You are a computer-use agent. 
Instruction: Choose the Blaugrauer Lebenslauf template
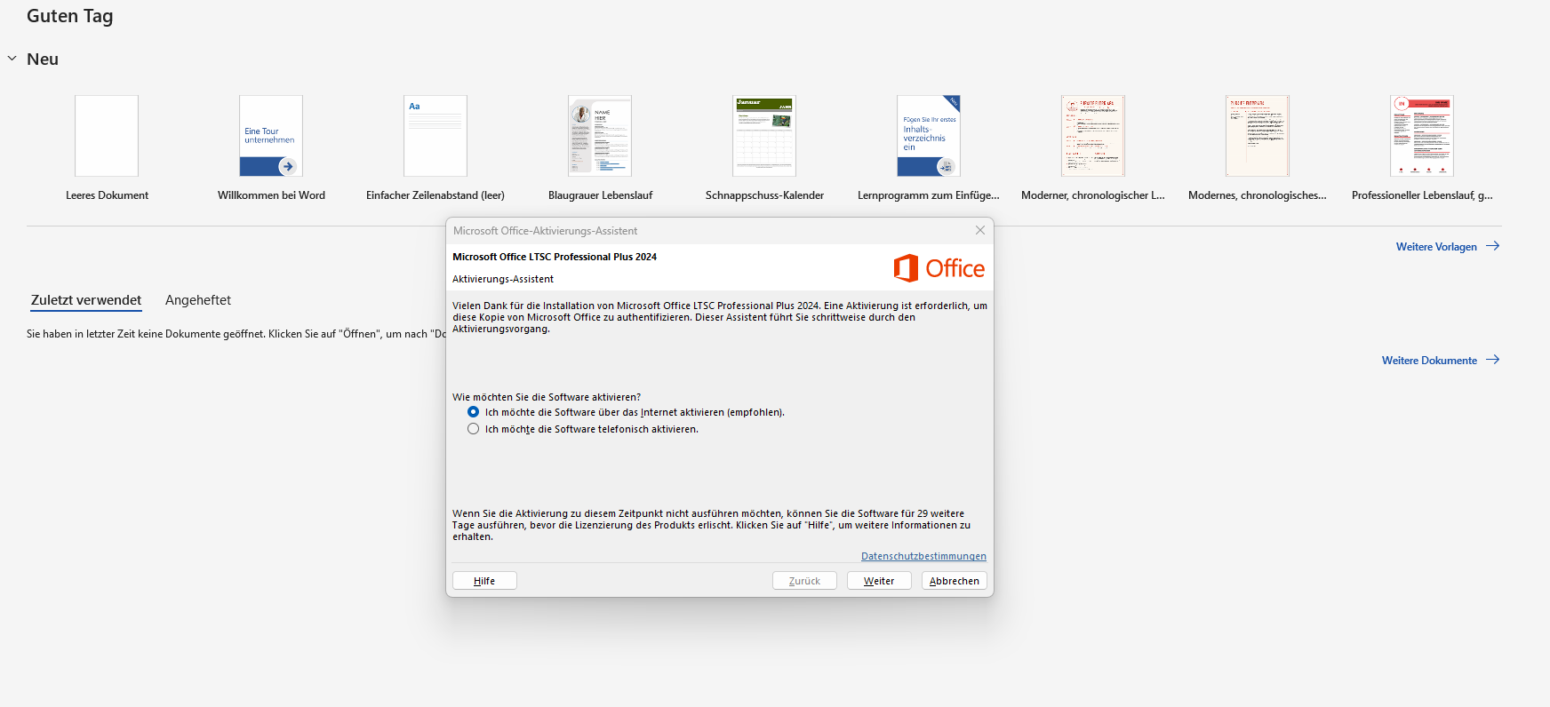(600, 136)
